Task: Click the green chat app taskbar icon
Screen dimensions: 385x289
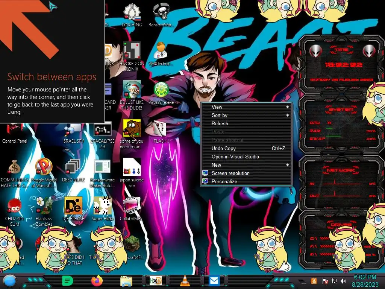Action: tap(68, 281)
